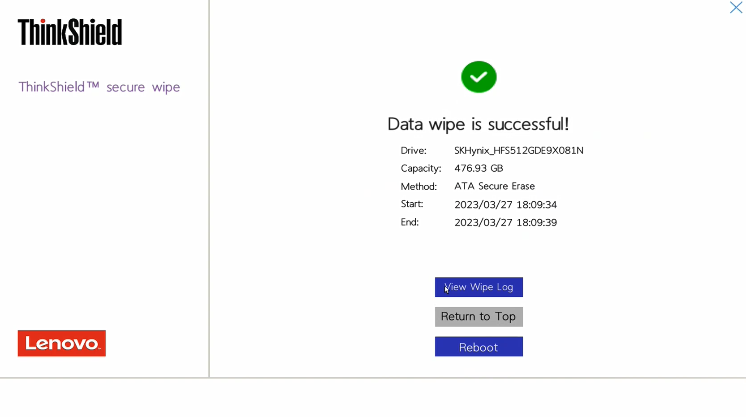This screenshot has width=746, height=417.
Task: Click the Reboot button
Action: [479, 347]
